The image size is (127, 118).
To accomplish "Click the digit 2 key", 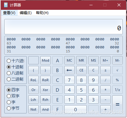I will coord(81,100).
